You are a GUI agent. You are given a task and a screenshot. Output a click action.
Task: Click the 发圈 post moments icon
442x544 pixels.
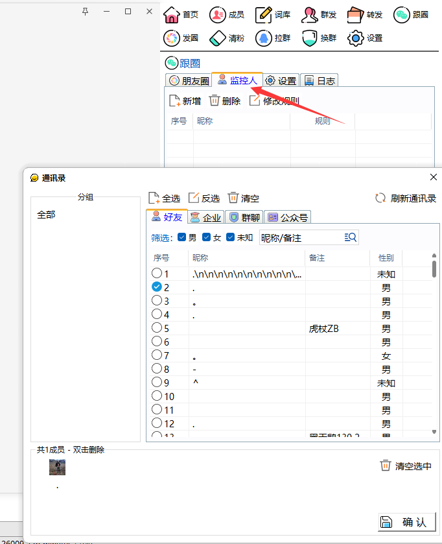point(171,38)
